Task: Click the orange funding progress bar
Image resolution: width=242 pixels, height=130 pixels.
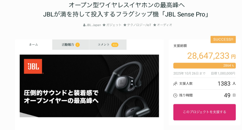Action: pyautogui.click(x=204, y=66)
